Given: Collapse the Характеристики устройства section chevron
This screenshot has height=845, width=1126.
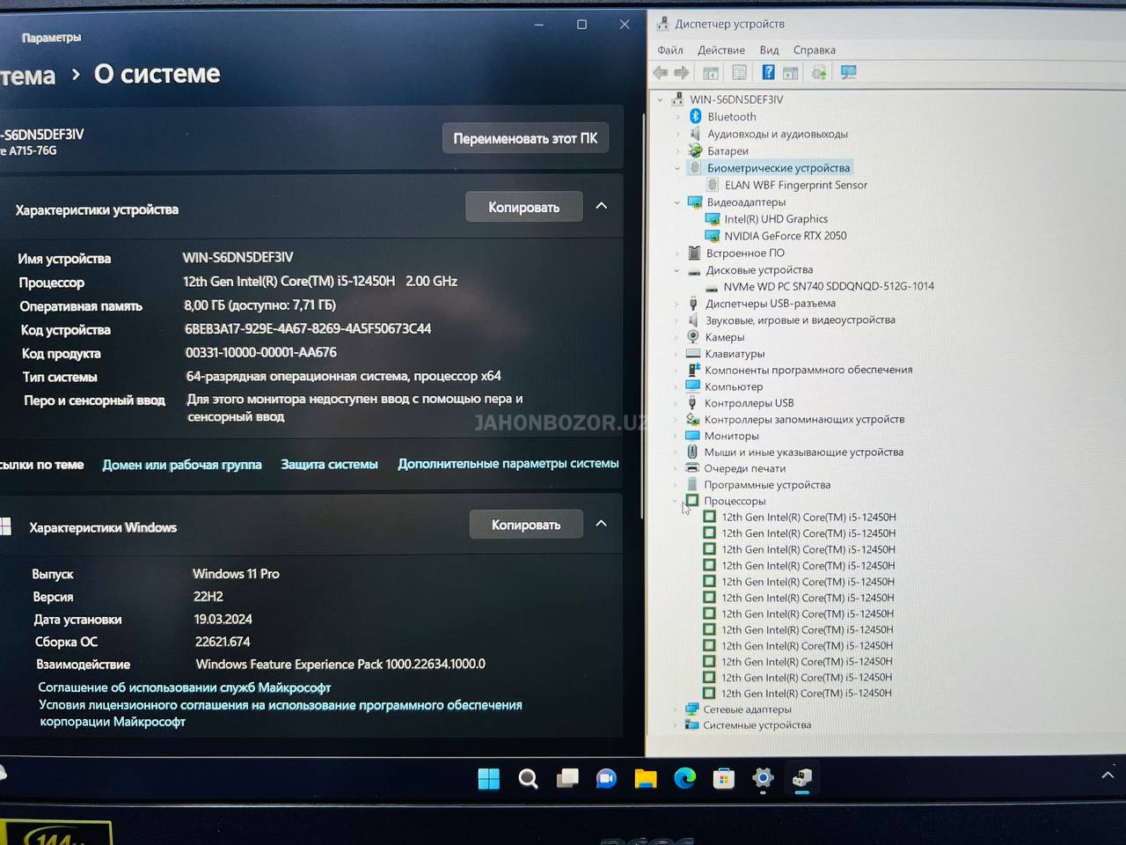Looking at the screenshot, I should coord(602,206).
